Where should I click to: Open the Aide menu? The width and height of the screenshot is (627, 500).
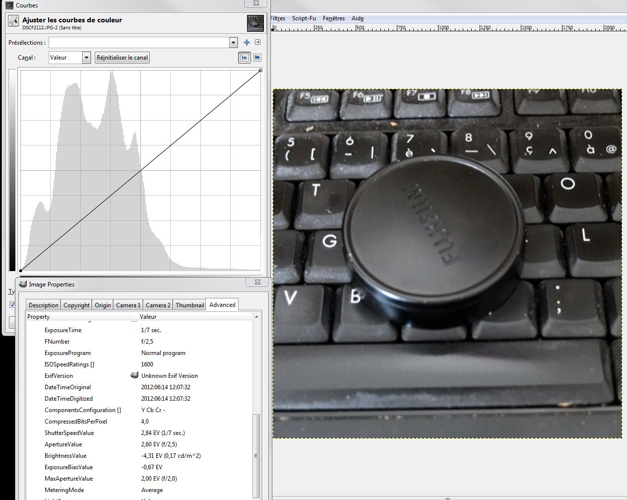[x=358, y=18]
